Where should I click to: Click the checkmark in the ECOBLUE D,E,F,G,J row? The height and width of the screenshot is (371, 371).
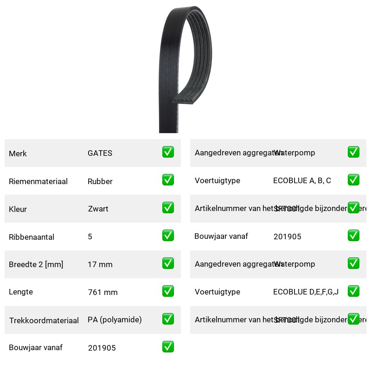[353, 291]
